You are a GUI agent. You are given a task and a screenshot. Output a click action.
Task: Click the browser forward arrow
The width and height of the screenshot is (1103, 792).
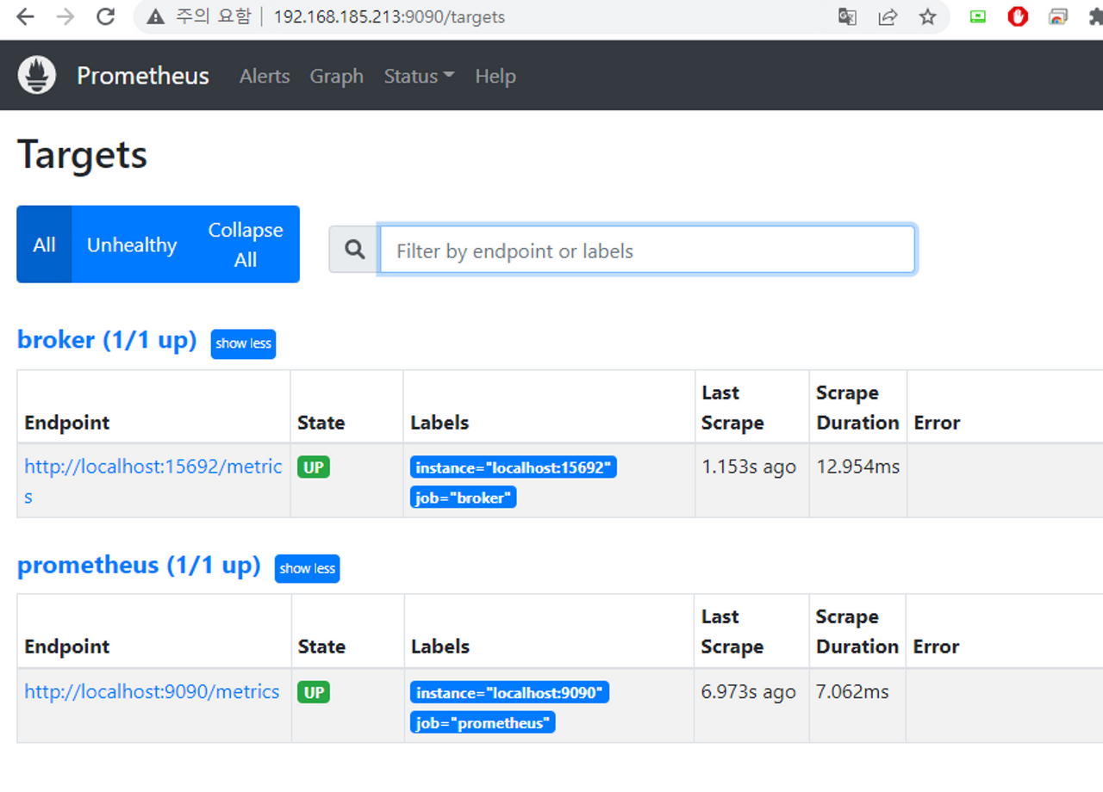pyautogui.click(x=65, y=16)
